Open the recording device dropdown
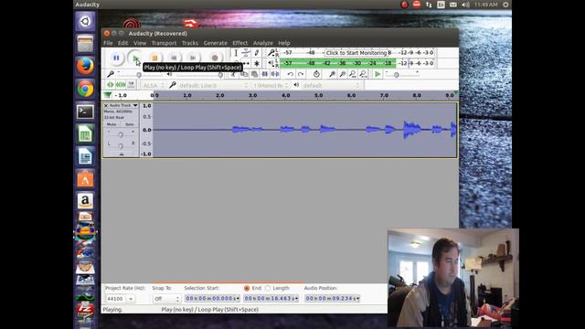585x329 pixels. (213, 85)
